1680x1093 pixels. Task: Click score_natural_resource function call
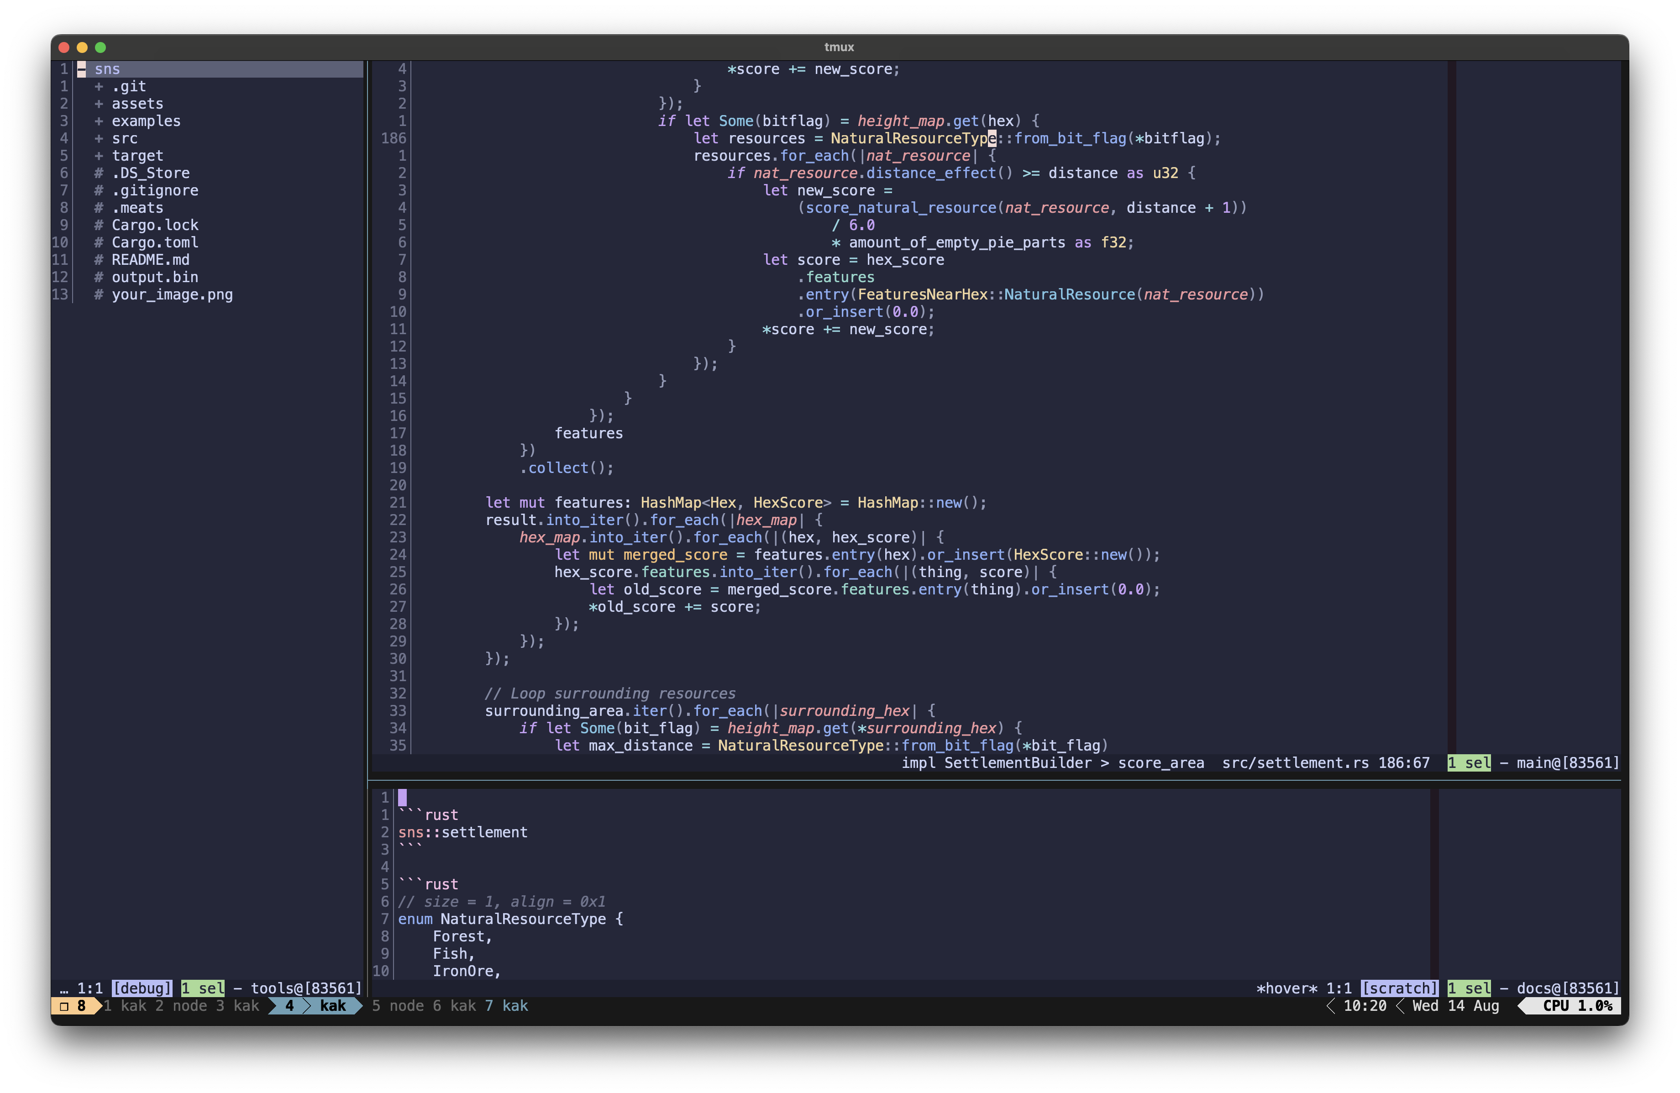point(901,208)
